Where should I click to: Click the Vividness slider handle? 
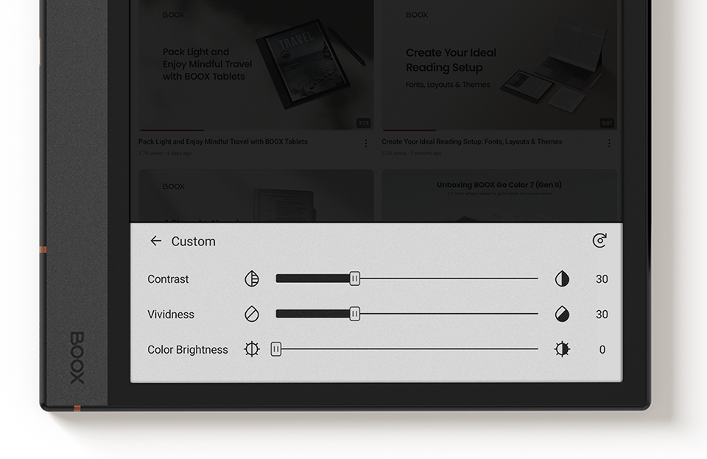[x=354, y=314]
